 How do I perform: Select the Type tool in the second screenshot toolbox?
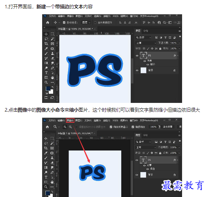[46, 177]
